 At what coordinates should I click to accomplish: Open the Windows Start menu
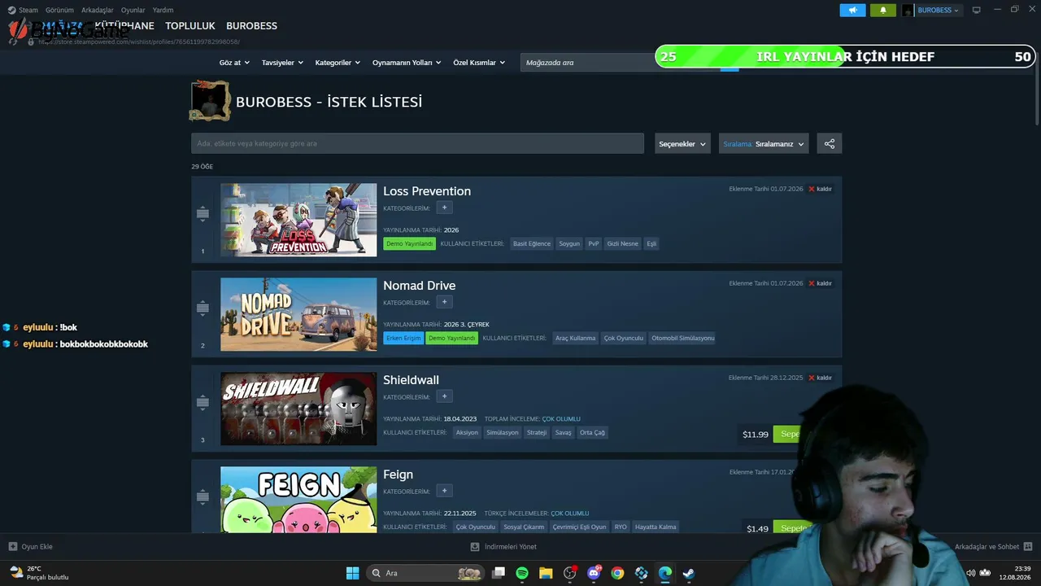point(352,573)
